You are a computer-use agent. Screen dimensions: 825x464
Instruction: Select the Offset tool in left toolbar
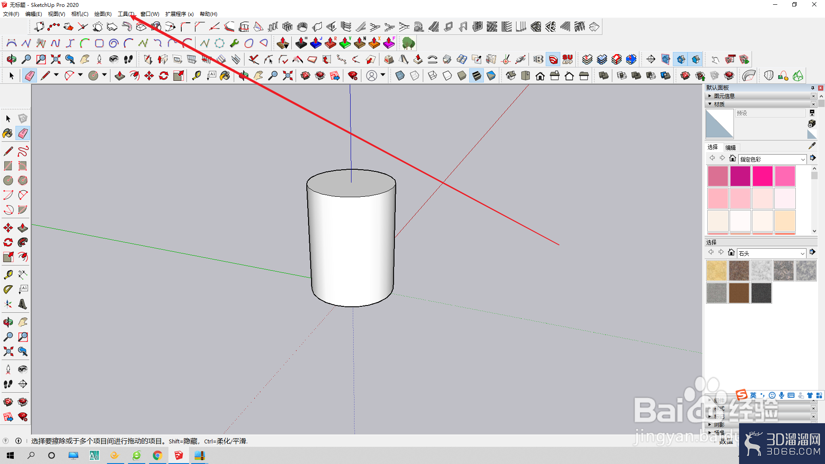[23, 257]
